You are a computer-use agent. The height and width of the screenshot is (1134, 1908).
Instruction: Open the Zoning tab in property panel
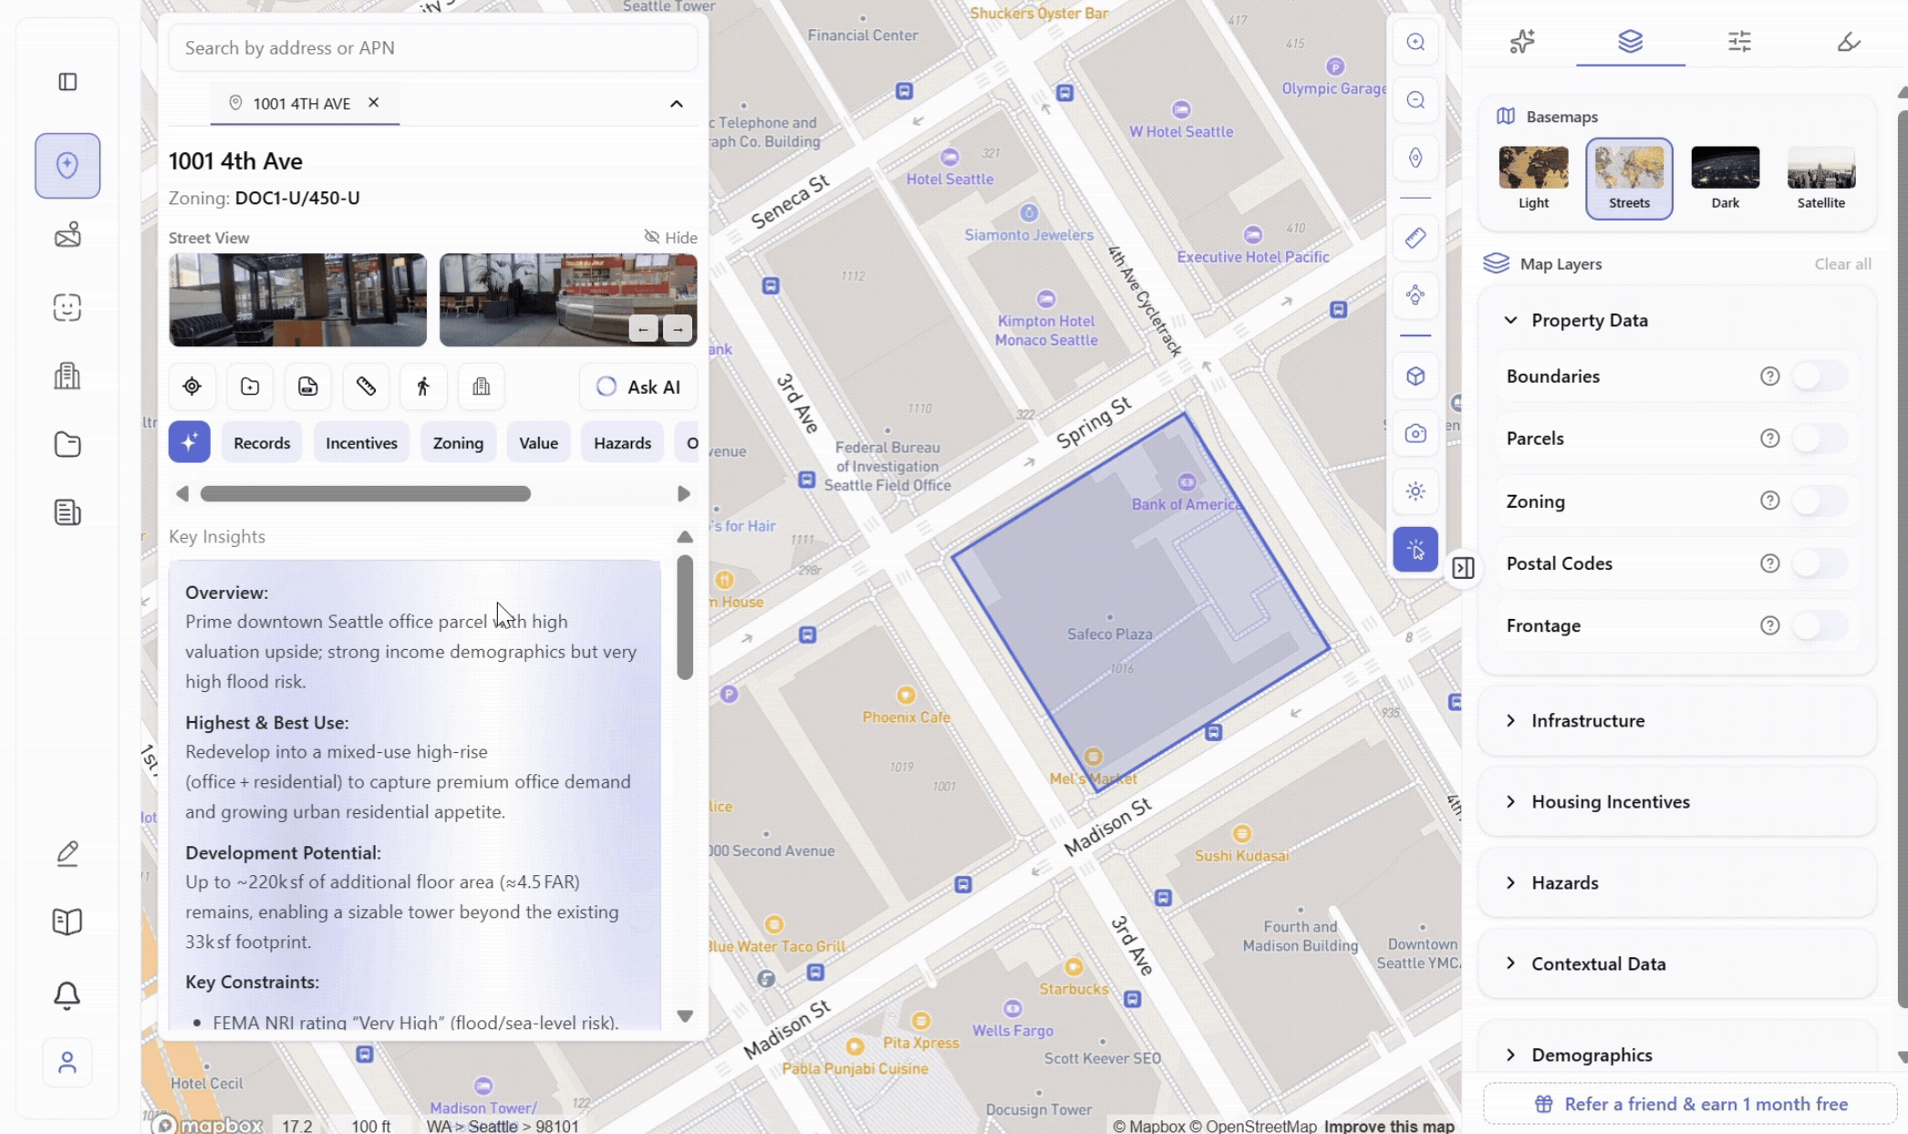click(x=458, y=443)
